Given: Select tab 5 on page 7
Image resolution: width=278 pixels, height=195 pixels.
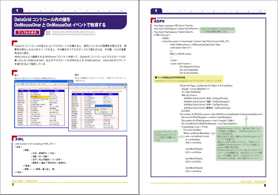Looking at the screenshot, I should pyautogui.click(x=63, y=11).
